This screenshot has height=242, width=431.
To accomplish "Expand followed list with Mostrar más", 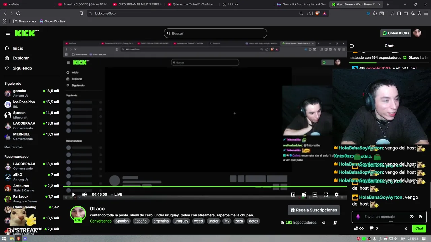I will click(13, 147).
